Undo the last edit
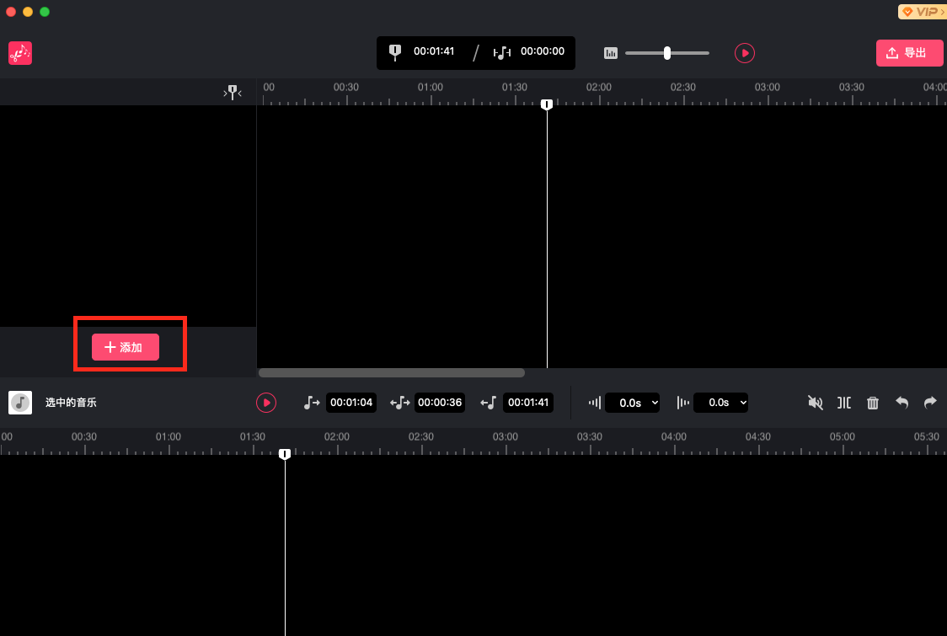 click(x=902, y=403)
